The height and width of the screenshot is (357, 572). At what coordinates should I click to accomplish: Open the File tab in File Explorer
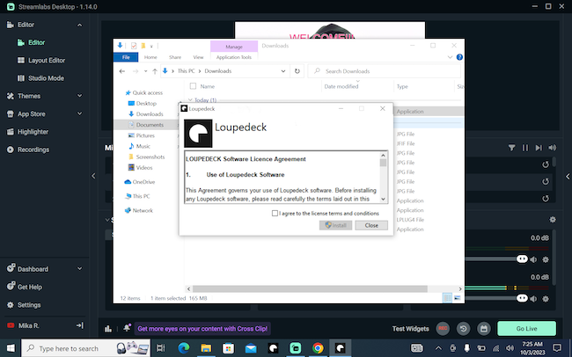click(x=126, y=56)
